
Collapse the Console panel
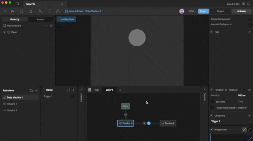coord(205,90)
